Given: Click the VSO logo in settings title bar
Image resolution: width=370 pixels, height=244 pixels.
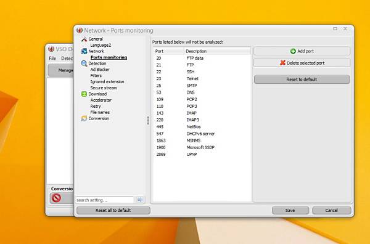Looking at the screenshot, I should tap(80, 30).
